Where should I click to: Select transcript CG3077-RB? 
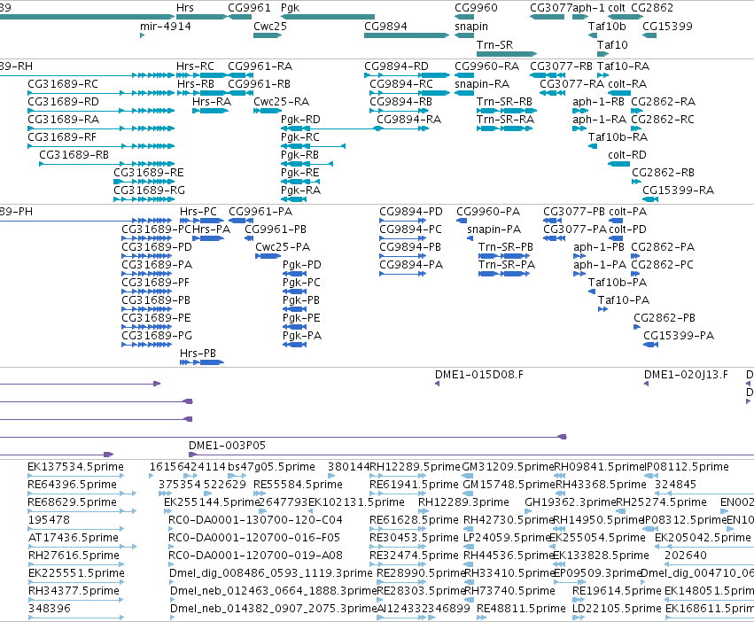point(561,66)
